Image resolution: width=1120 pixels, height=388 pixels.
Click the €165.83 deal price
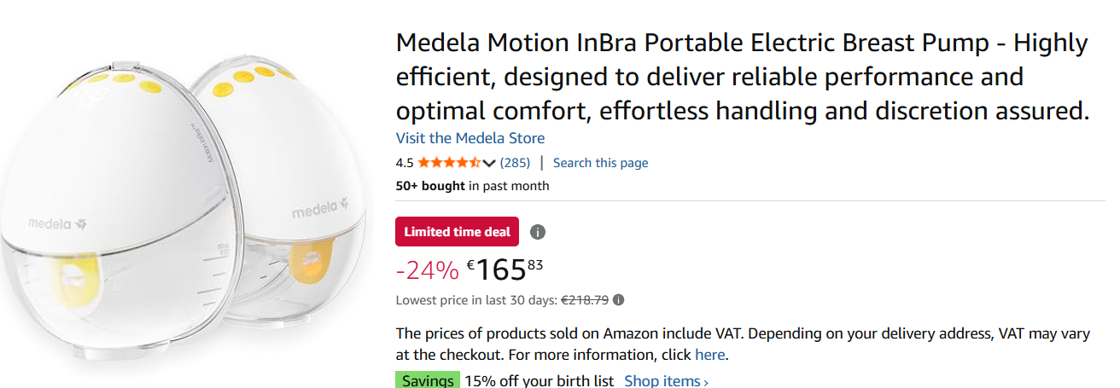click(505, 269)
